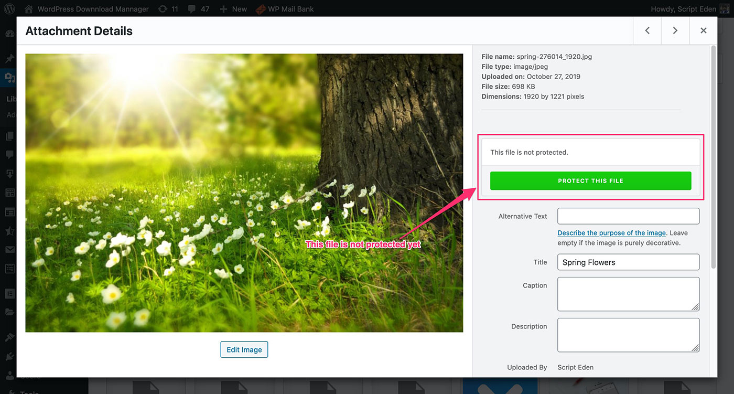Viewport: 734px width, 394px height.
Task: View previous attachment using the left arrow
Action: click(x=647, y=30)
